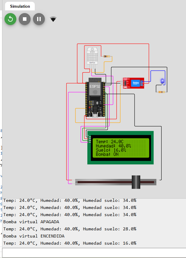The width and height of the screenshot is (186, 258).
Task: Click the red Relay module
Action: (134, 83)
